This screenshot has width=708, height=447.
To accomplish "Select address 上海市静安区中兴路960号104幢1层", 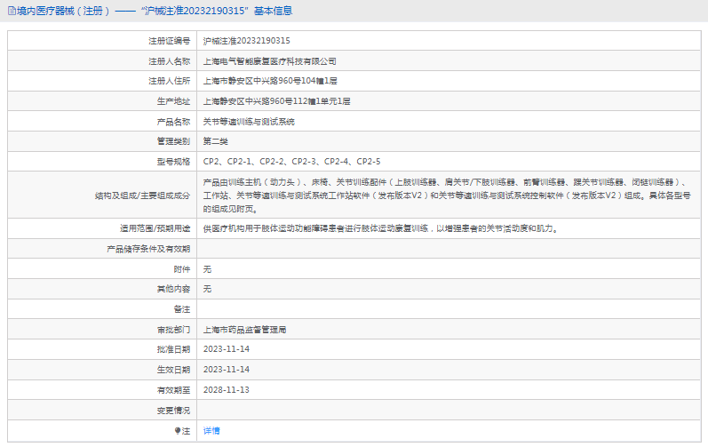I will click(270, 81).
